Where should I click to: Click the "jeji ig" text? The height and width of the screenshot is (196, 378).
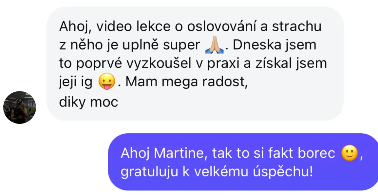(x=76, y=82)
